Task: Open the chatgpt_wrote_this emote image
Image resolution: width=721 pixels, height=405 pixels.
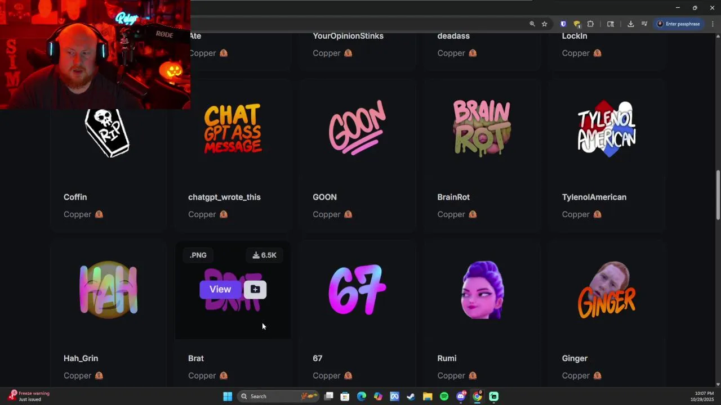Action: [x=233, y=129]
